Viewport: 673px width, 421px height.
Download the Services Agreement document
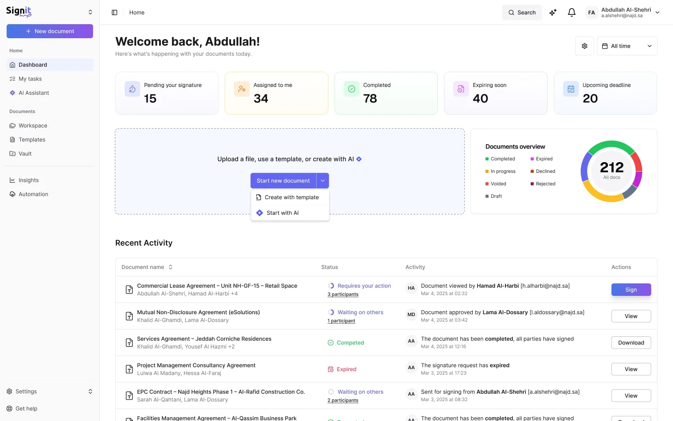(x=631, y=343)
